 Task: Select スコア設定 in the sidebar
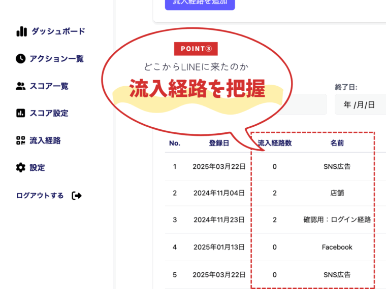click(x=49, y=113)
